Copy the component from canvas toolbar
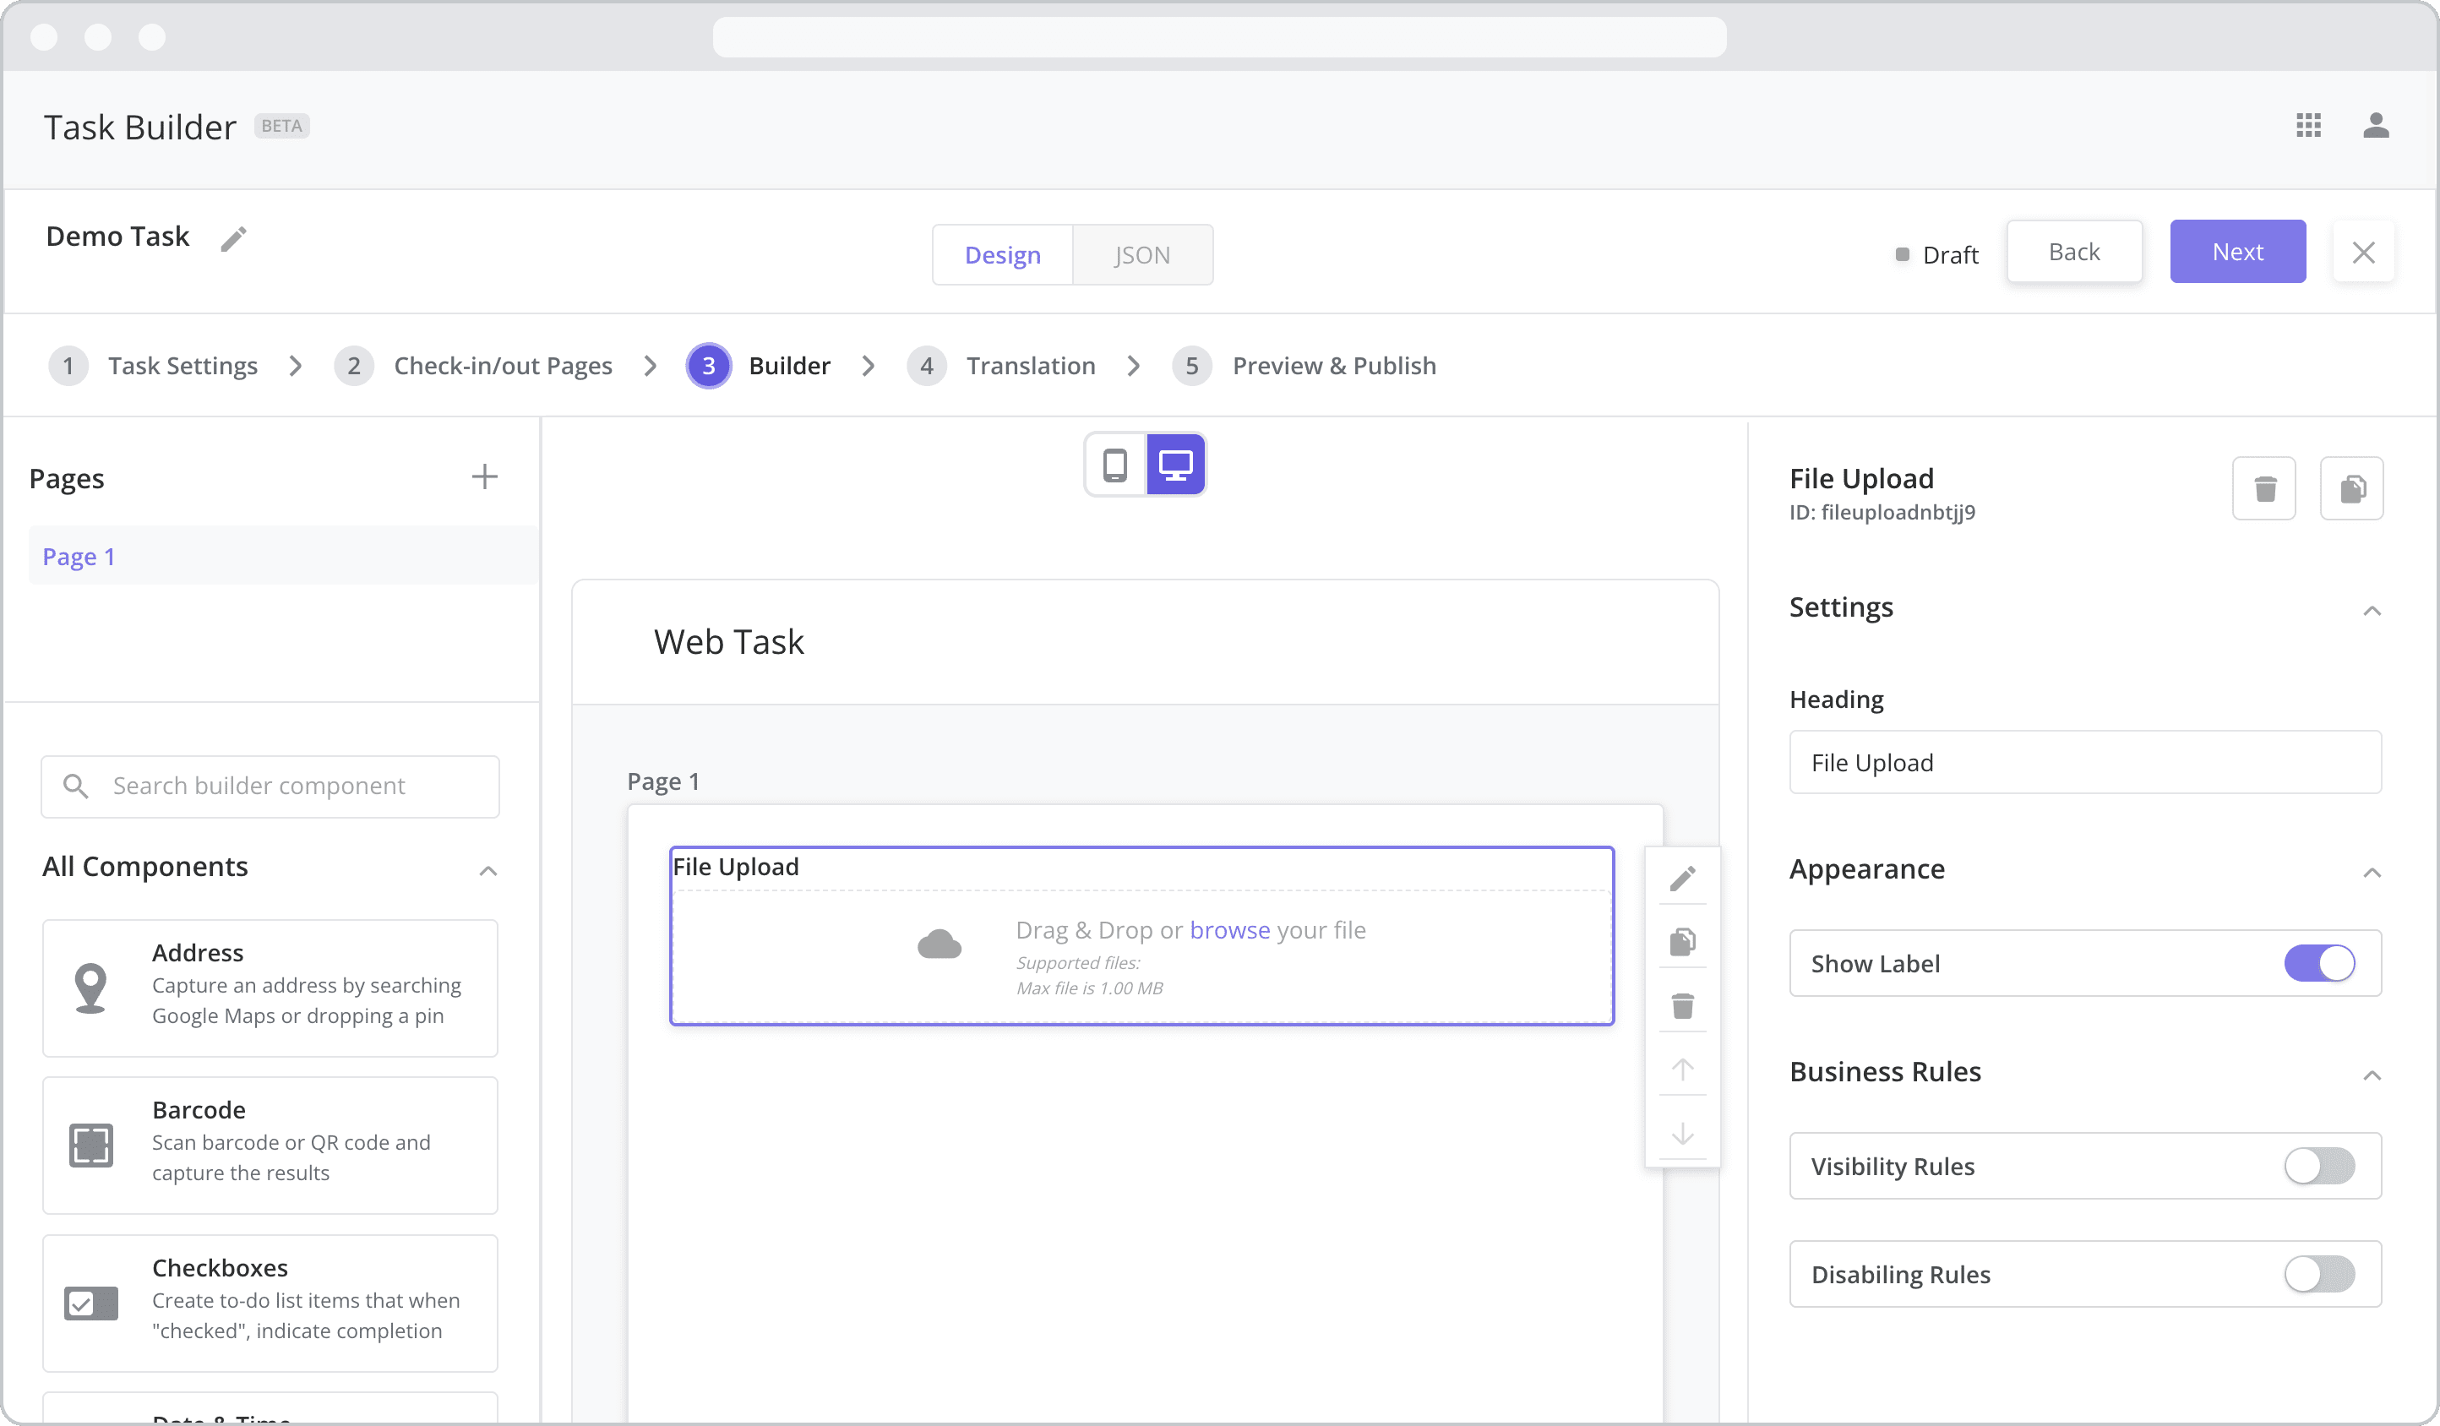Image resolution: width=2440 pixels, height=1426 pixels. pyautogui.click(x=1682, y=942)
